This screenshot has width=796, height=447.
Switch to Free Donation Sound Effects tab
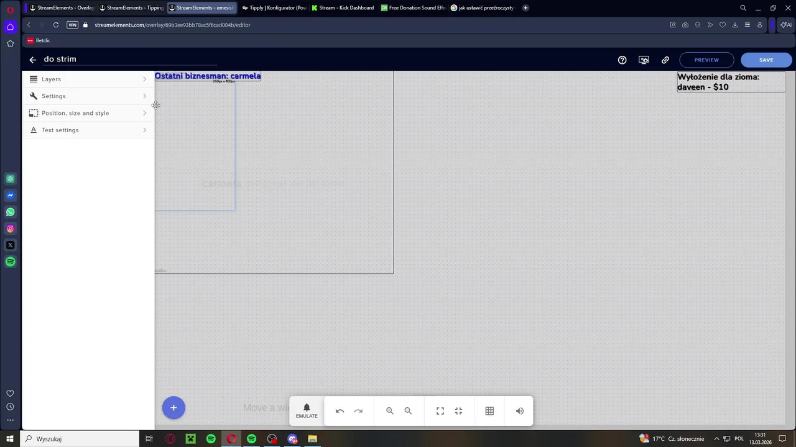(x=413, y=7)
